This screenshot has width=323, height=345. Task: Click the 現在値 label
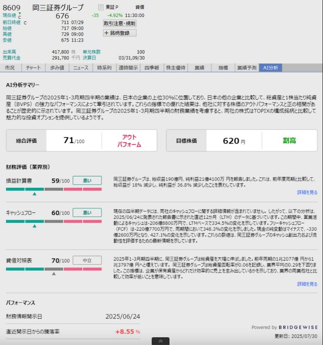[9, 15]
